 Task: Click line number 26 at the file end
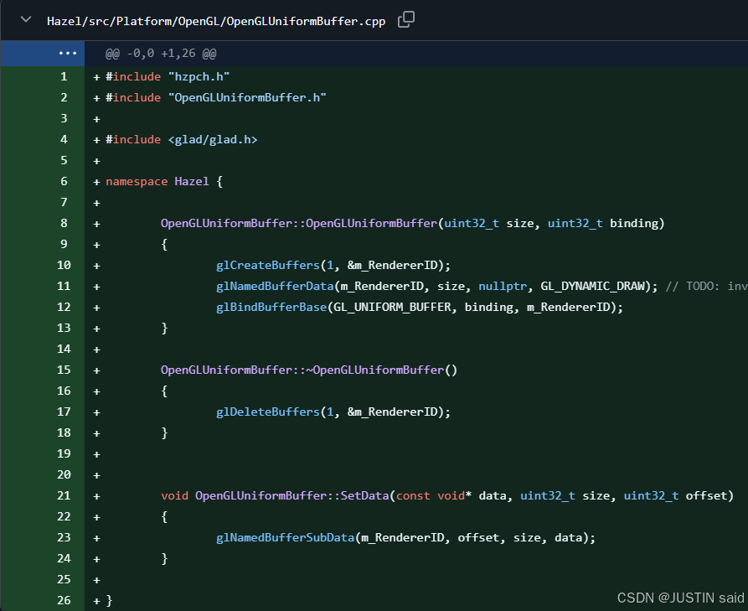(x=64, y=601)
